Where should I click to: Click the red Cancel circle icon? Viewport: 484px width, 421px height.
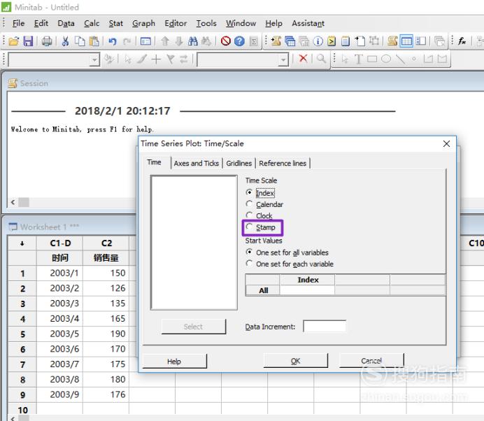click(x=226, y=41)
